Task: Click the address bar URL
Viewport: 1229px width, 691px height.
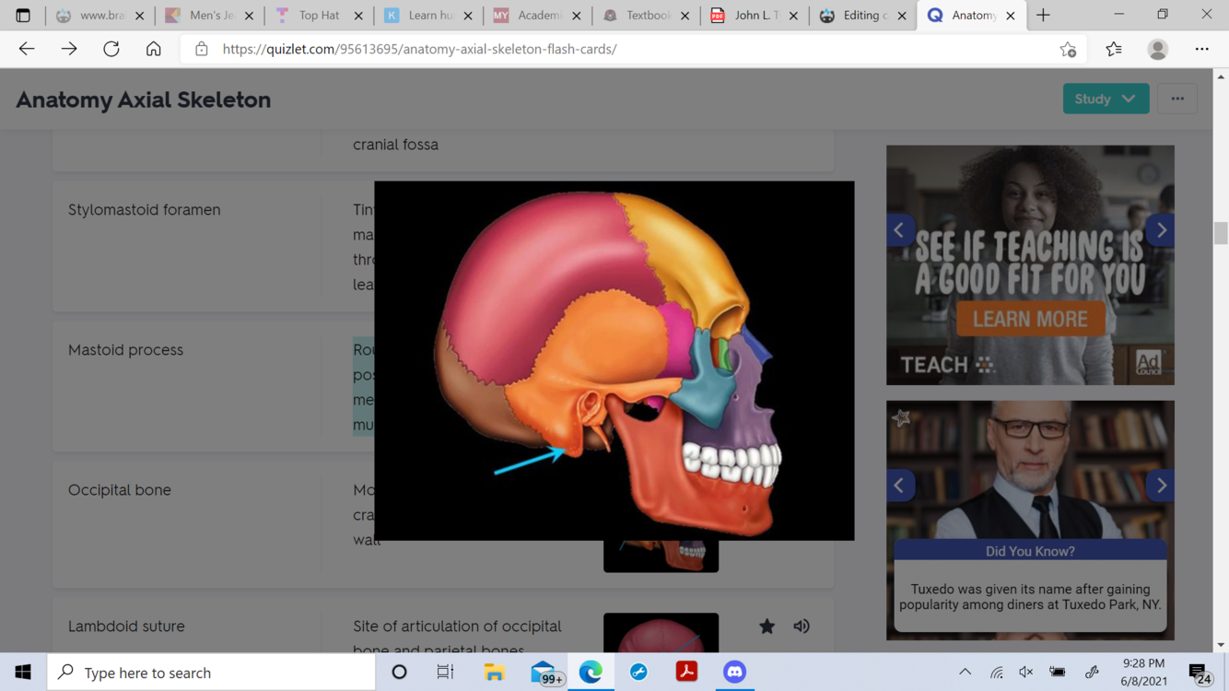Action: click(419, 49)
